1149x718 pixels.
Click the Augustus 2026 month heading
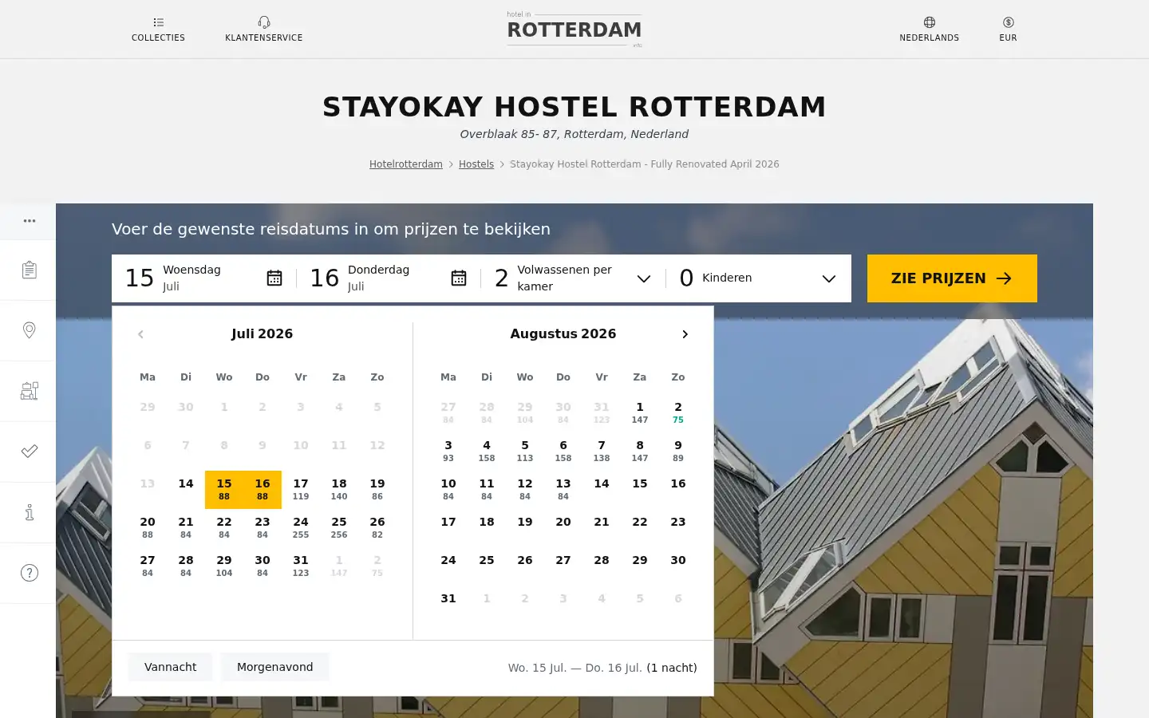[x=563, y=334]
